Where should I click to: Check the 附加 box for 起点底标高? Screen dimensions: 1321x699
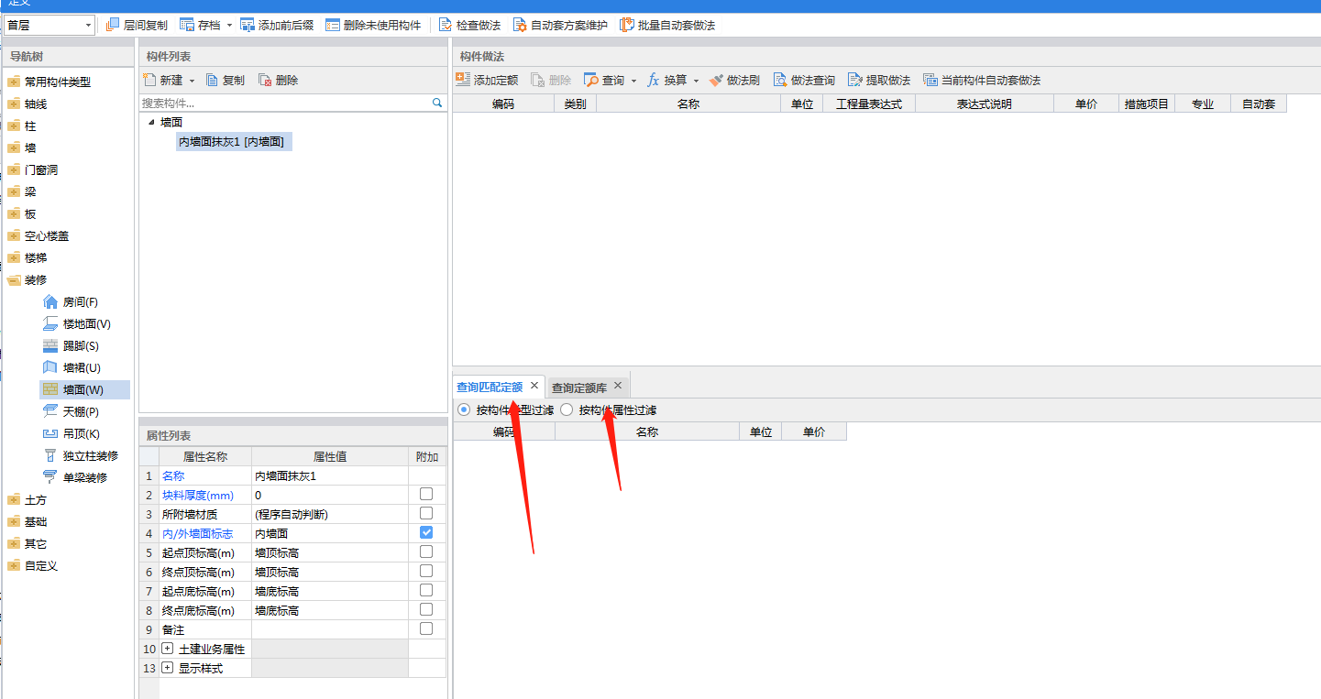pyautogui.click(x=426, y=590)
